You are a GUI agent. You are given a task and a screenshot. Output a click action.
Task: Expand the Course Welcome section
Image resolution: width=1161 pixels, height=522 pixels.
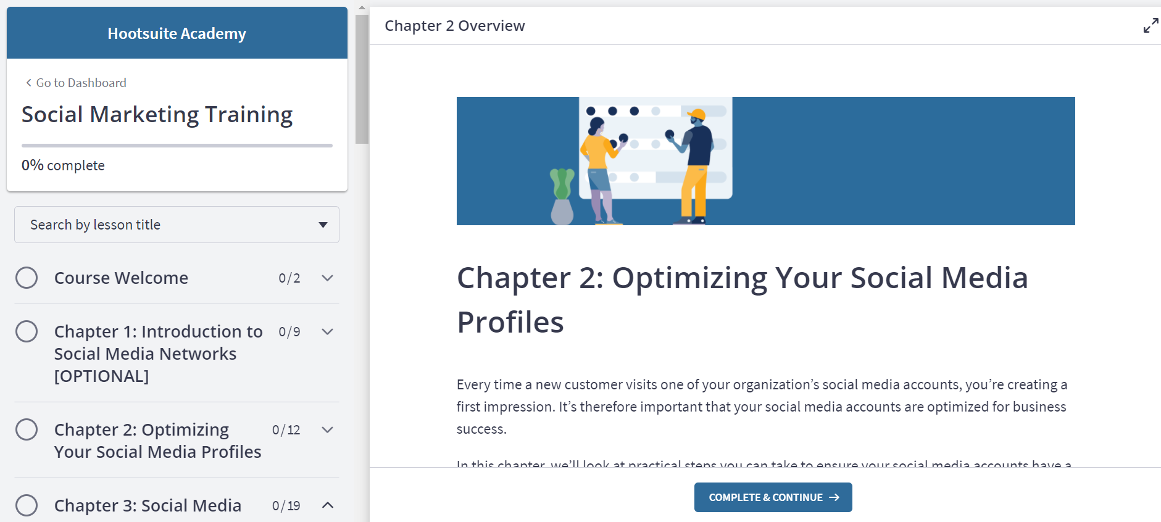[327, 278]
